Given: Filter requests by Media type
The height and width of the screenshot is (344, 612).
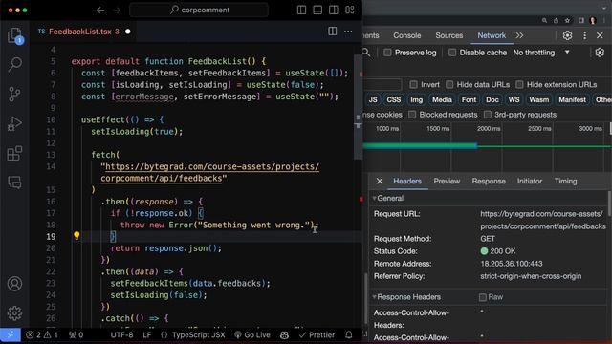Looking at the screenshot, I should click(x=442, y=99).
